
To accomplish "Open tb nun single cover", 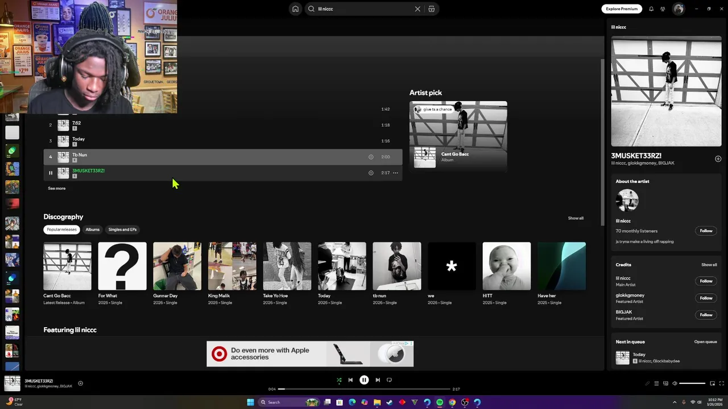I will [x=397, y=266].
